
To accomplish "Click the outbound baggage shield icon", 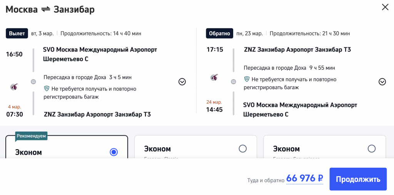I will click(x=47, y=88).
